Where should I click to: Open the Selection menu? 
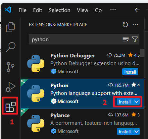[x=60, y=10]
